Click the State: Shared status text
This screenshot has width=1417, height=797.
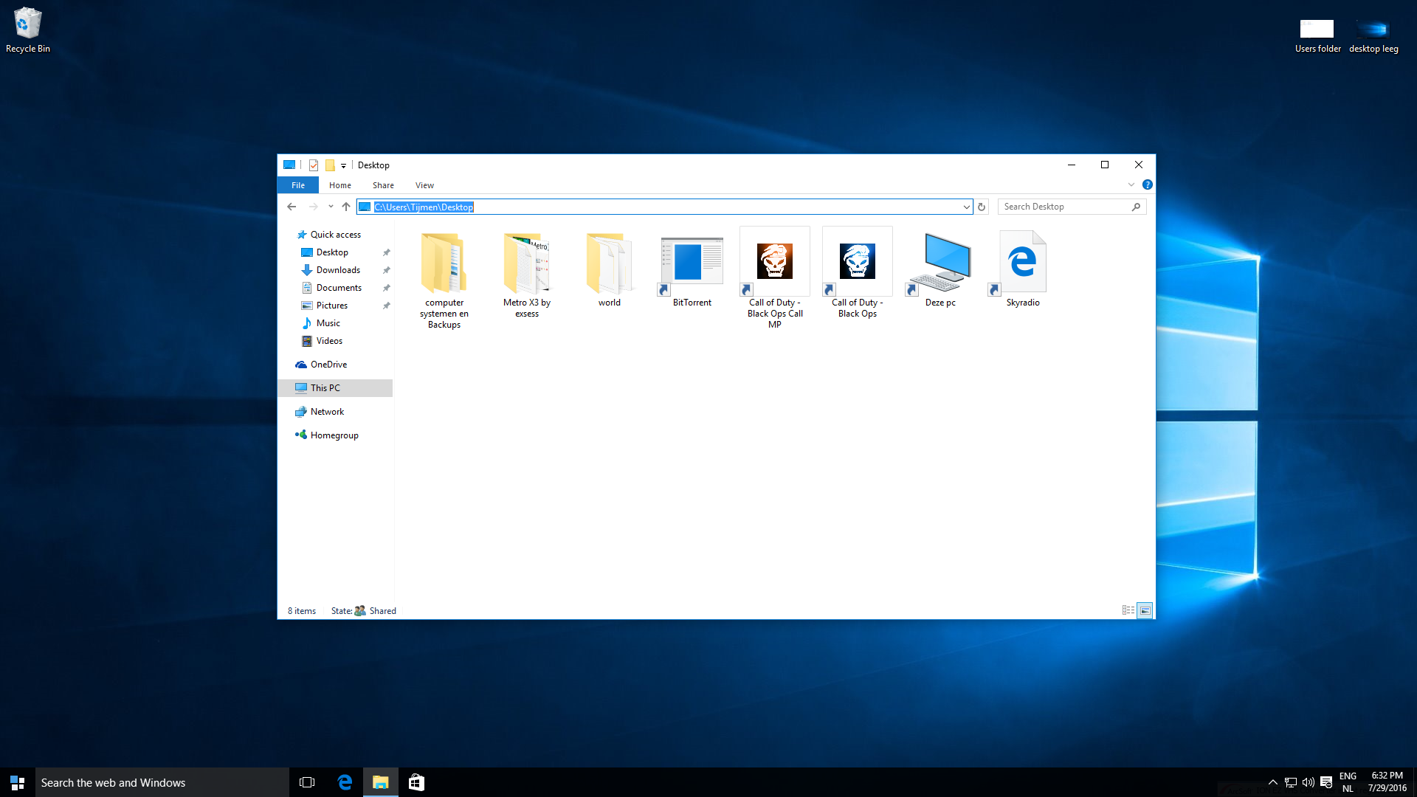click(x=364, y=611)
